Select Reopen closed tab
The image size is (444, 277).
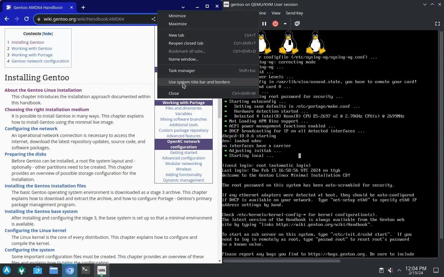208,43
